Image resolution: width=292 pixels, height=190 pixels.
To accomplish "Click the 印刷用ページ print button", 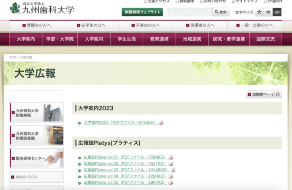I will (x=264, y=94).
